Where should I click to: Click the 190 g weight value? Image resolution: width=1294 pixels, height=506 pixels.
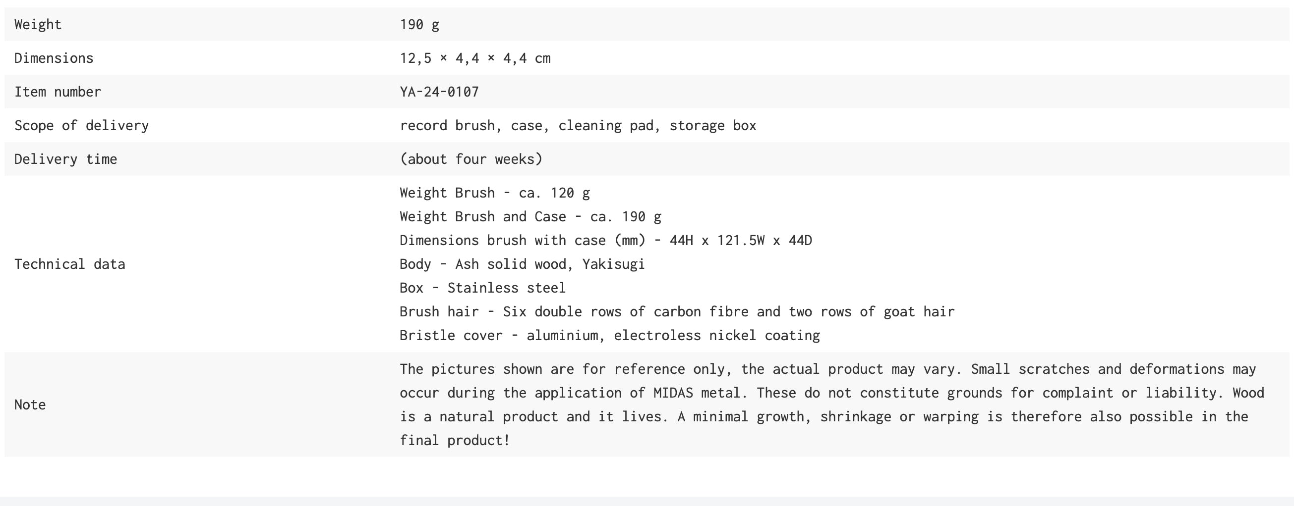pyautogui.click(x=419, y=25)
